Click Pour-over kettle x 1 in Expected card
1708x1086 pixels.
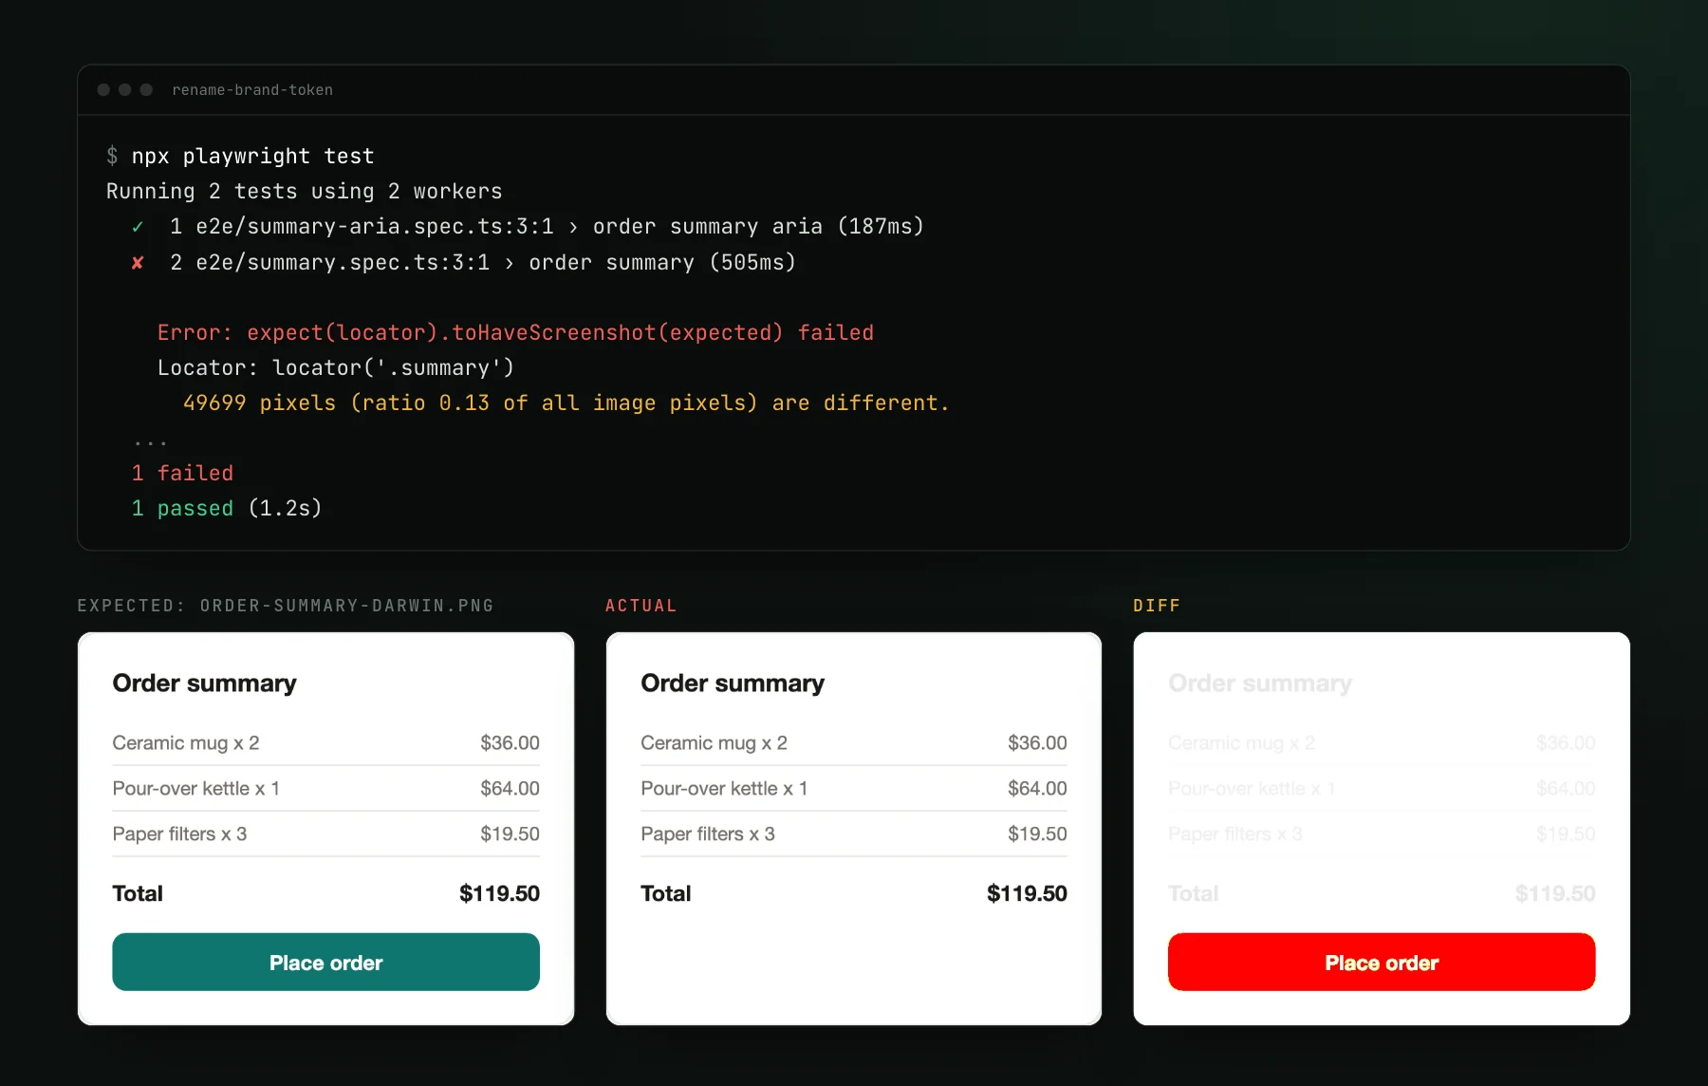coord(196,789)
